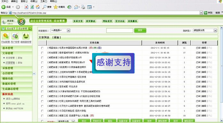Tick the checkbox for 瘦腹三招 article
Viewport: 223px width, 123px height.
(x=42, y=116)
